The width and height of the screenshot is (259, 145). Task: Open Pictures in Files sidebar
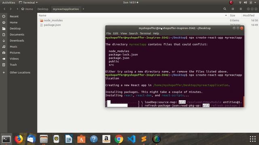click(x=15, y=53)
